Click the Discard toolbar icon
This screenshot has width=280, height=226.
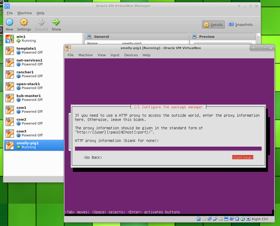tap(41, 22)
